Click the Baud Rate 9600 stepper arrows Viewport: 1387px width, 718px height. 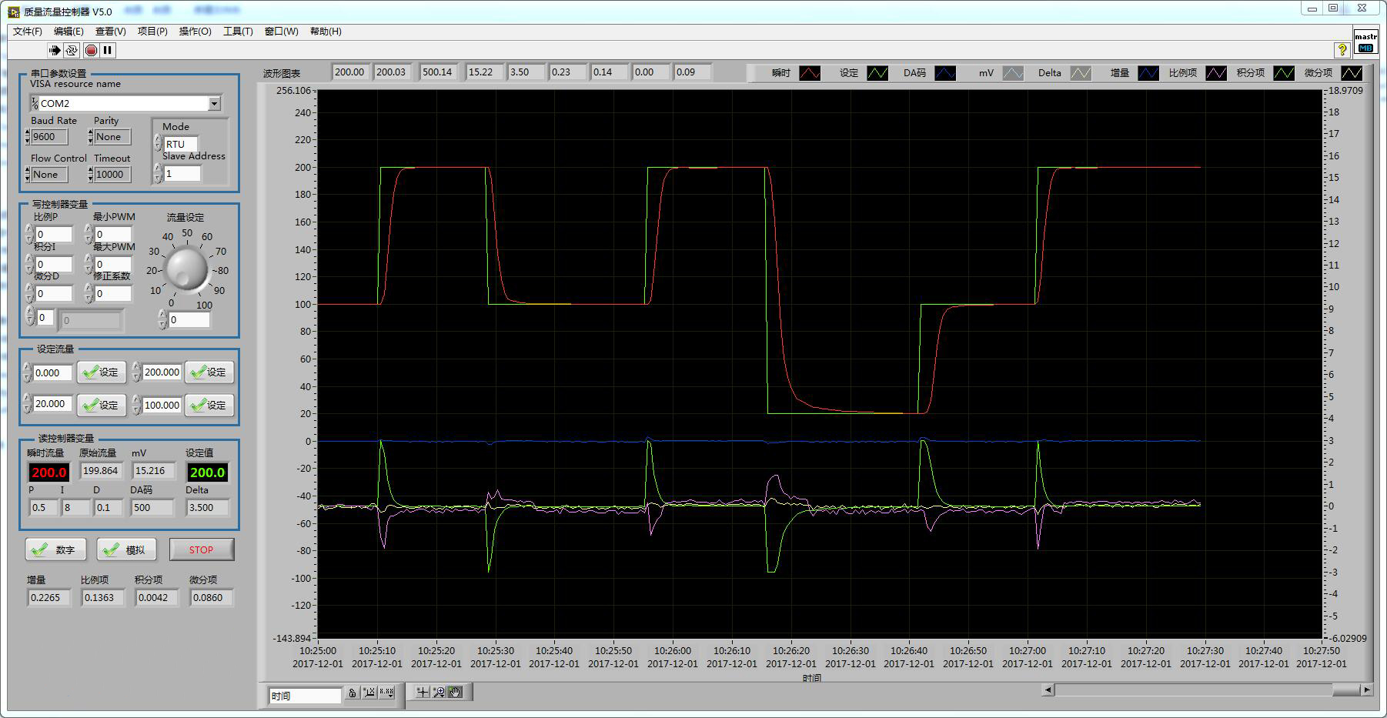coord(28,137)
